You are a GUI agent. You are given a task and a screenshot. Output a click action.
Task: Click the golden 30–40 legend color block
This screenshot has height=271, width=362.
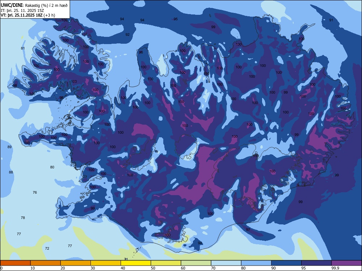[106, 263]
